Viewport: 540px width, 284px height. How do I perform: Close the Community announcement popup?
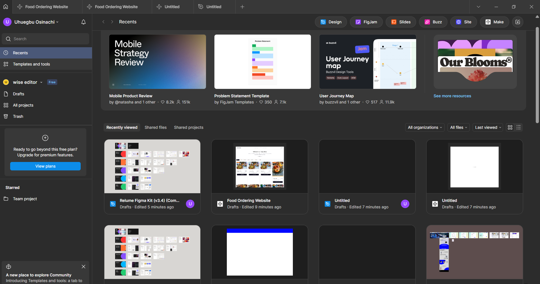click(x=84, y=267)
